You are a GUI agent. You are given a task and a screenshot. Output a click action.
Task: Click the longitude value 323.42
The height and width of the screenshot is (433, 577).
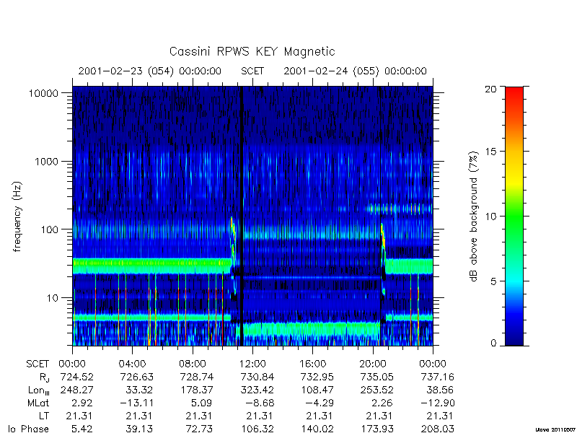(x=257, y=390)
